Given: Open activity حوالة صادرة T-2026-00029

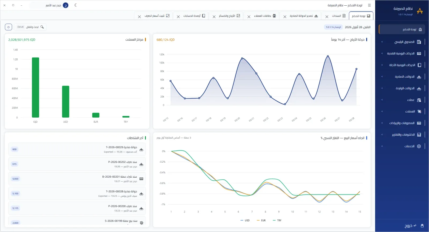Looking at the screenshot, I should (x=77, y=149).
